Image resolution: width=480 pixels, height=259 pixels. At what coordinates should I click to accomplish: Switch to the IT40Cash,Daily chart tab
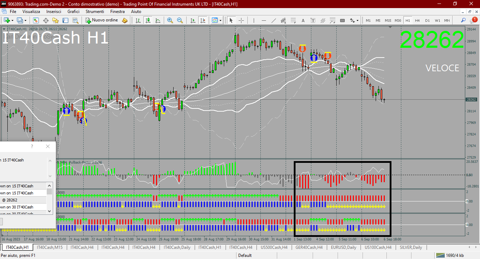[x=178, y=247]
